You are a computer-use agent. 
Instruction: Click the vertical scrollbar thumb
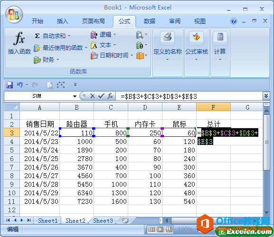pyautogui.click(x=266, y=142)
